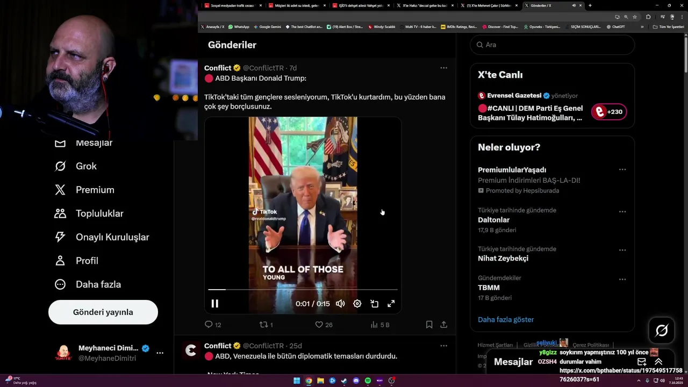The width and height of the screenshot is (688, 387).
Task: Like the Trump TikTok post
Action: click(324, 325)
